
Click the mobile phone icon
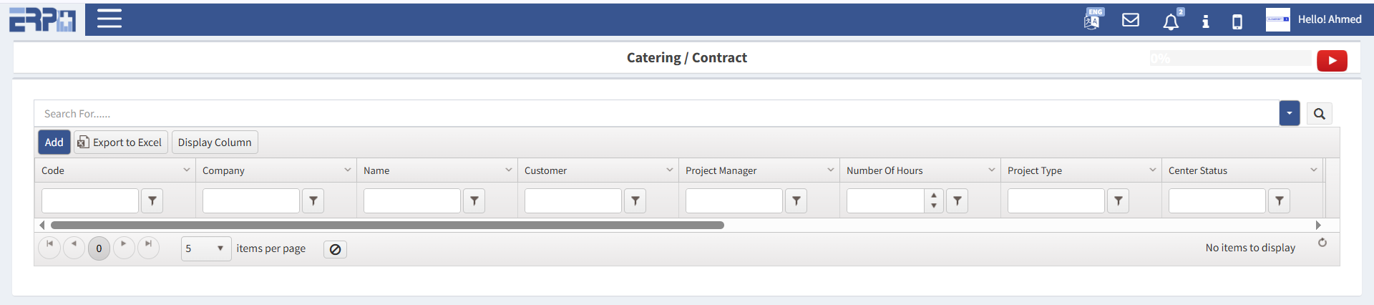click(1237, 21)
